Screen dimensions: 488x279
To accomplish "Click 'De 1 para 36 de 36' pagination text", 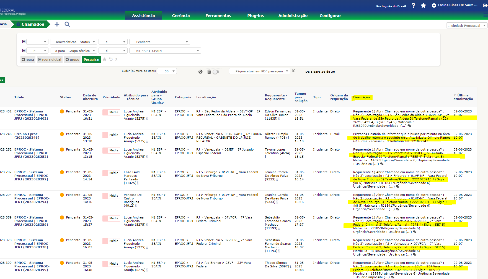I will pyautogui.click(x=320, y=72).
